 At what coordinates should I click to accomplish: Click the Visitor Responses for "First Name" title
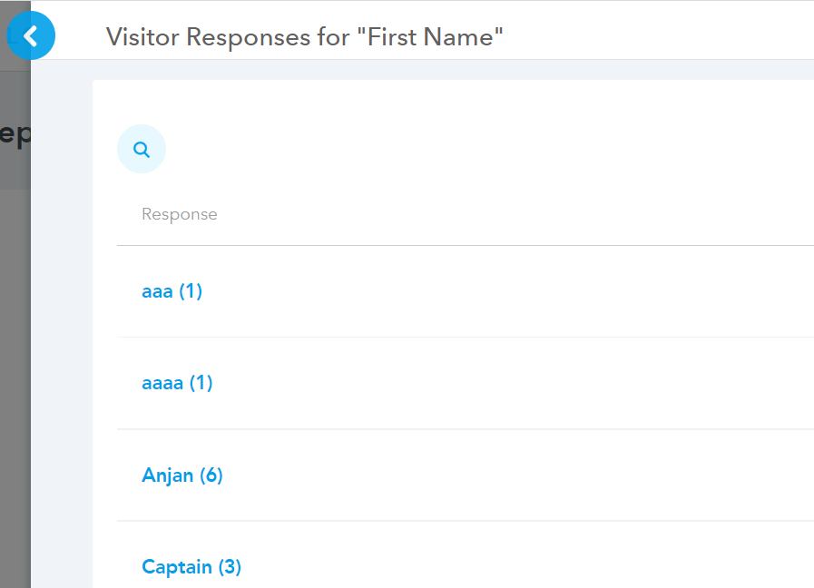click(305, 37)
